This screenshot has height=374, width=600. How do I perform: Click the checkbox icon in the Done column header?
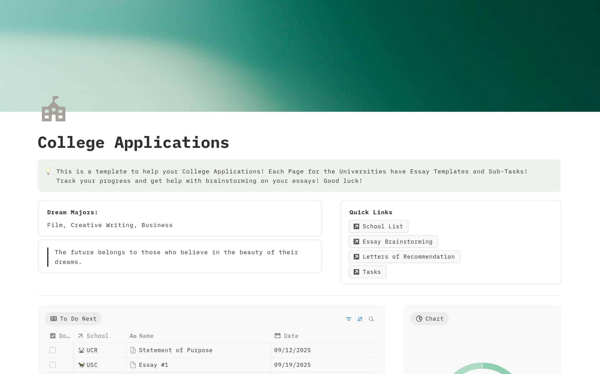pos(53,336)
